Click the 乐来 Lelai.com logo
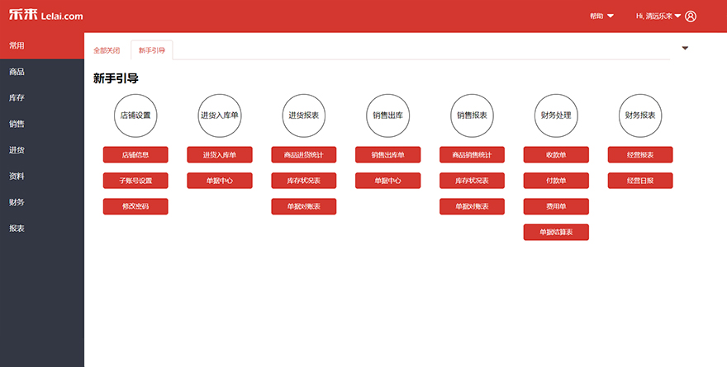Image resolution: width=727 pixels, height=367 pixels. pyautogui.click(x=45, y=16)
